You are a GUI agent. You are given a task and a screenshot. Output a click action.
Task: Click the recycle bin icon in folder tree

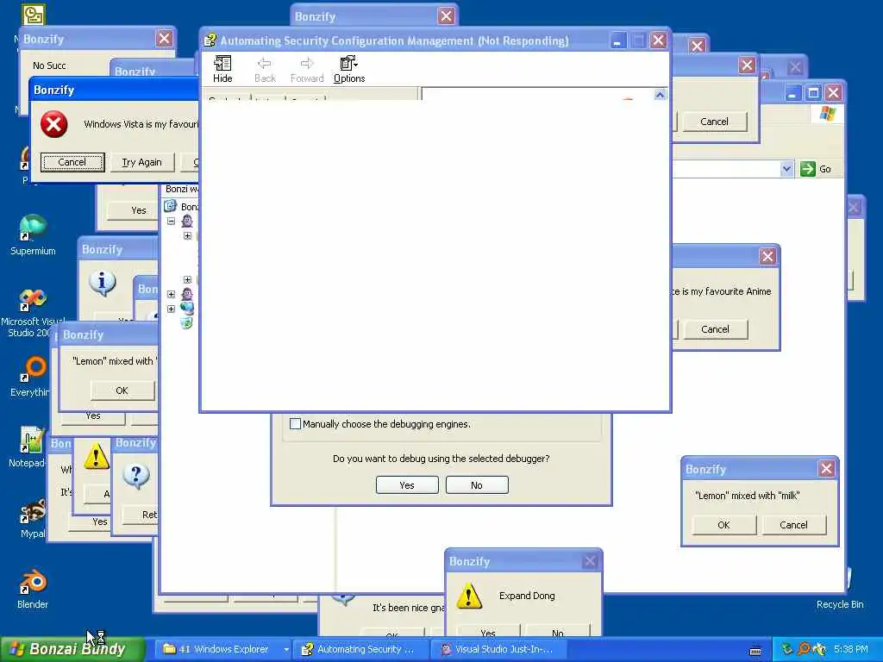[x=187, y=322]
